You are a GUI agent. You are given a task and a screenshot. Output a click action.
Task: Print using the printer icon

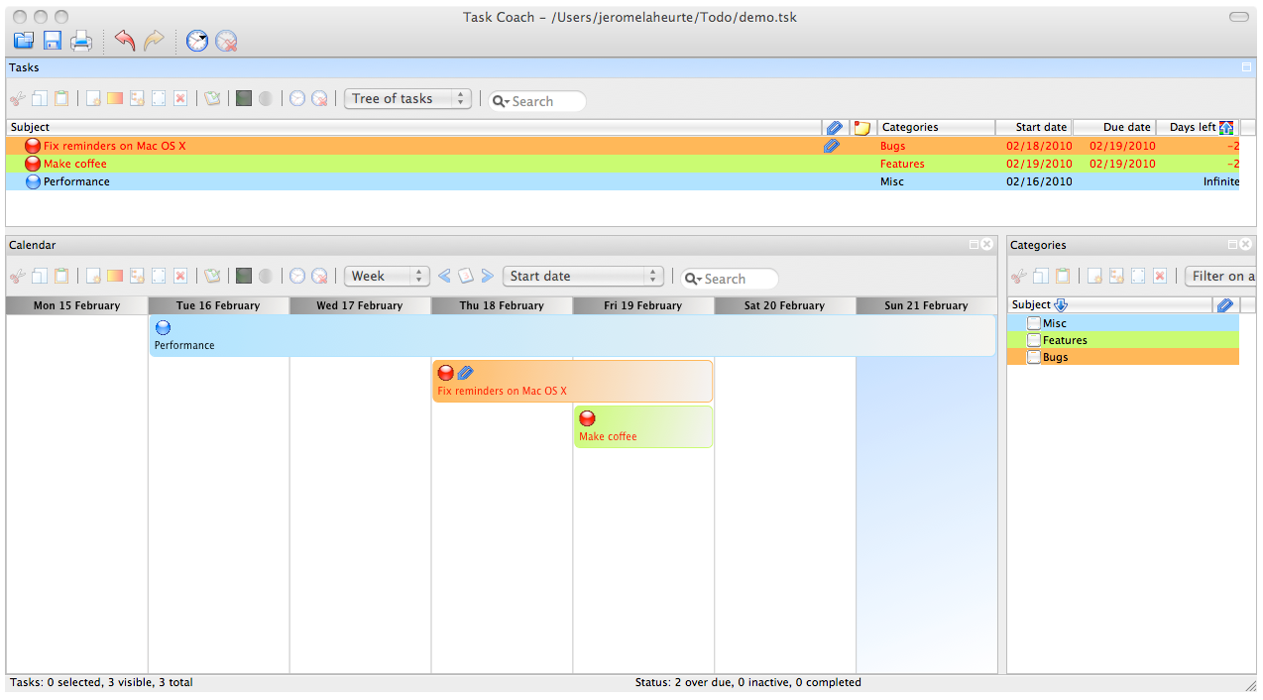(x=81, y=41)
